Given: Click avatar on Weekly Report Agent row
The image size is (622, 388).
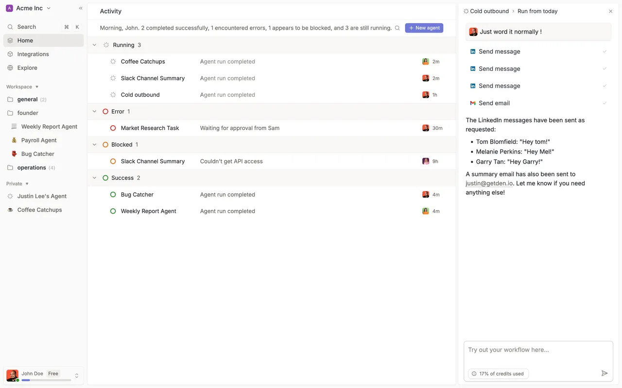Looking at the screenshot, I should [x=426, y=211].
